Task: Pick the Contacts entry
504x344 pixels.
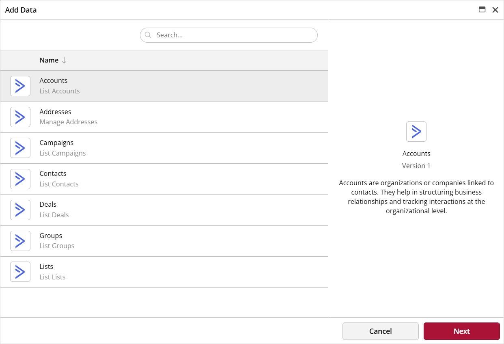Action: tap(164, 179)
